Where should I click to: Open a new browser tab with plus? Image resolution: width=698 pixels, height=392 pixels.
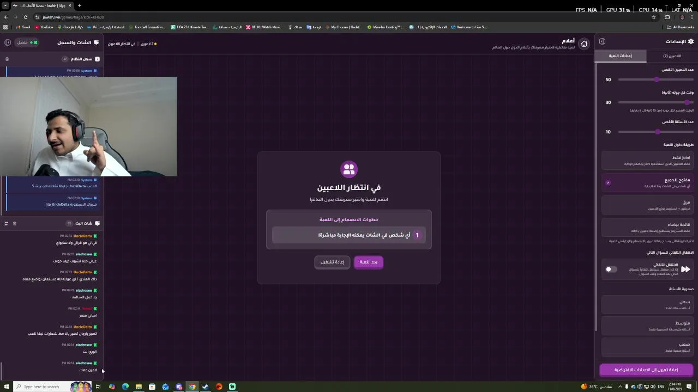[x=79, y=5]
